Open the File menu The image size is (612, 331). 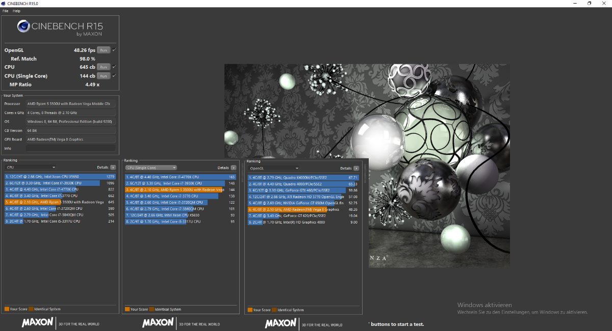5,11
